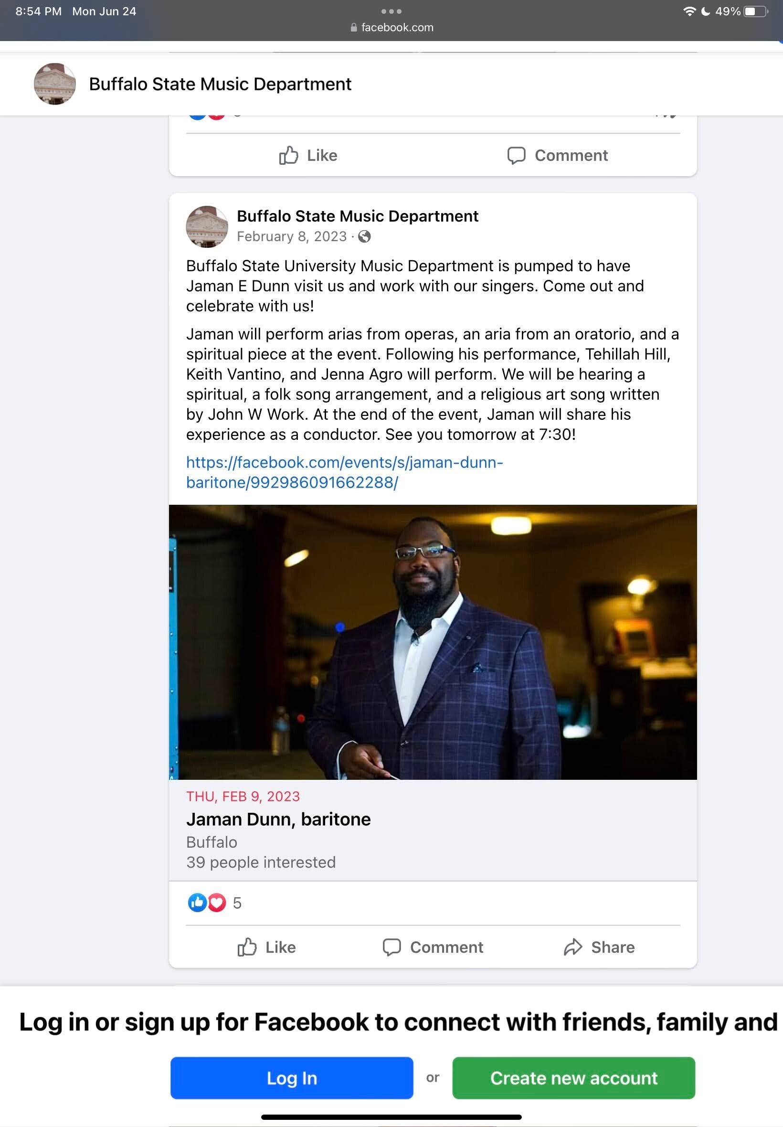View the reaction count of 5
Image resolution: width=783 pixels, height=1127 pixels.
point(237,902)
